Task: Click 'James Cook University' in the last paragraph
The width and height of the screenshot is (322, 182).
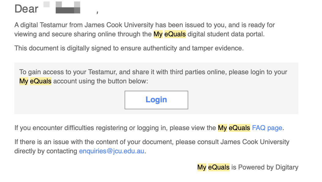Action: (255, 142)
